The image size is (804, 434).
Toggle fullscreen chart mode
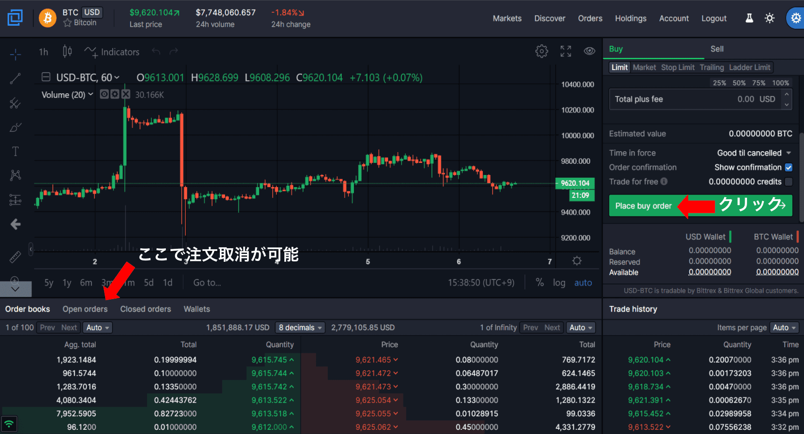point(566,51)
